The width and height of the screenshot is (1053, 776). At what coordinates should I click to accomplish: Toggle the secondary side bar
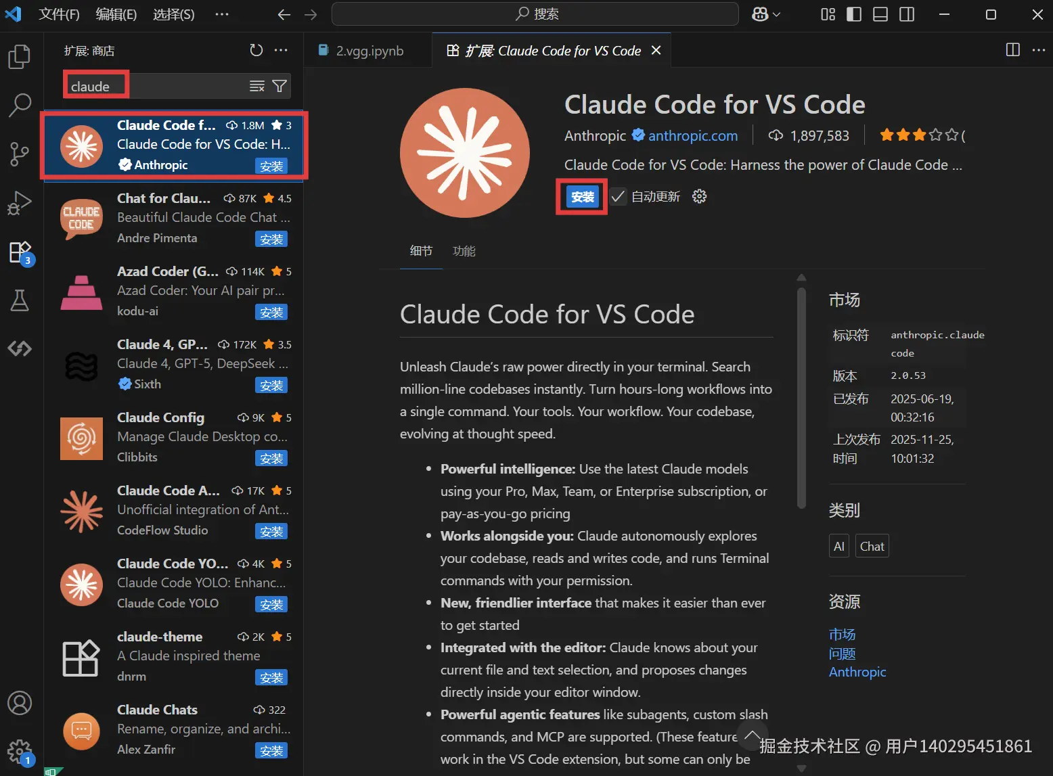point(907,14)
